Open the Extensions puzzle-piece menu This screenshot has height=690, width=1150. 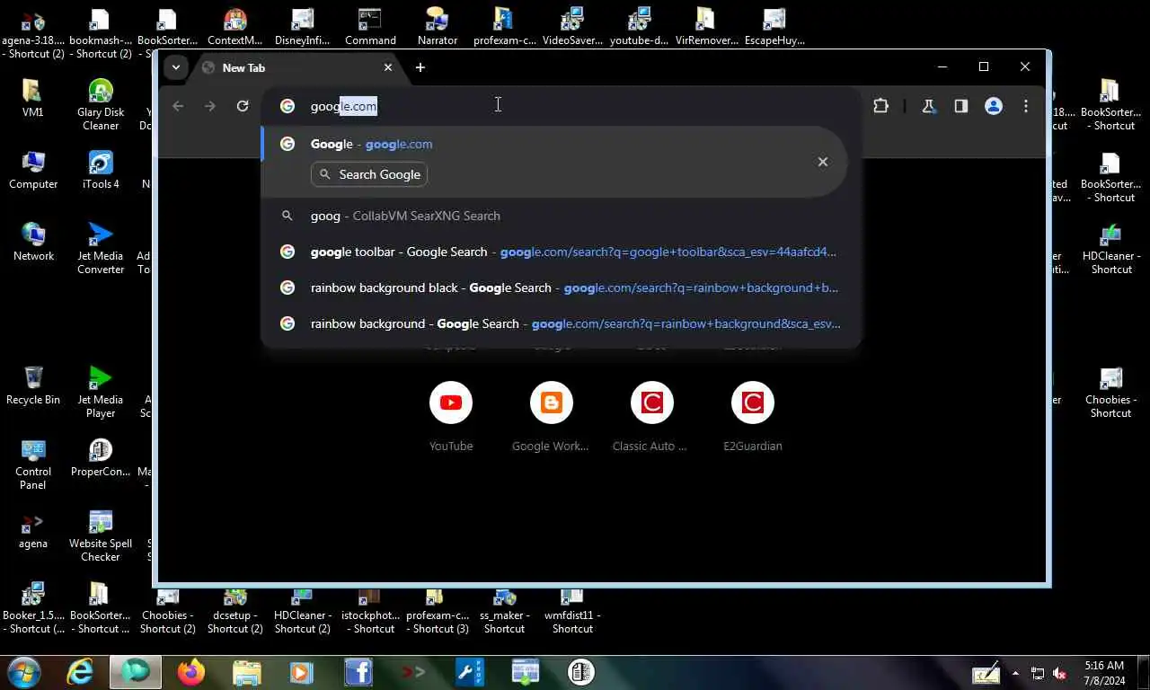[x=880, y=106]
